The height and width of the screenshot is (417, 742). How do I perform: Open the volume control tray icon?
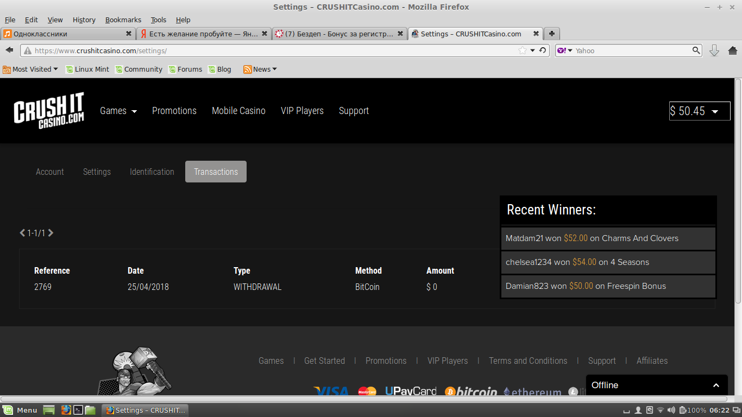pyautogui.click(x=671, y=410)
